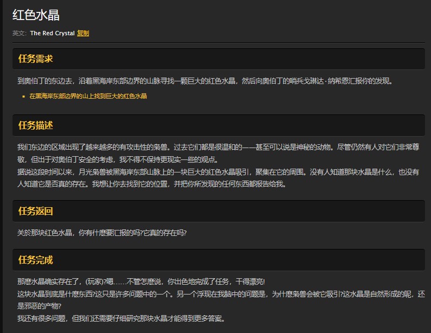Click the return text 关於那块红色水晶
The width and height of the screenshot is (431, 333).
coord(102,233)
